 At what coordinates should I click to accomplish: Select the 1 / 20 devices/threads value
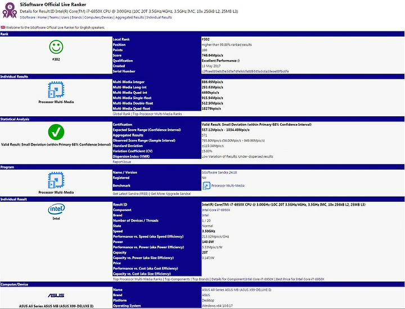tap(206, 221)
